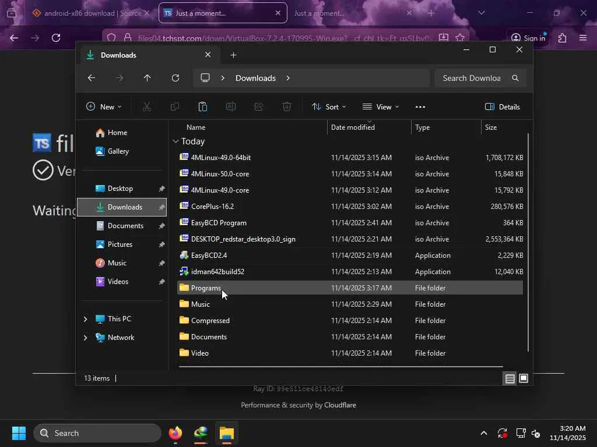Image resolution: width=597 pixels, height=447 pixels.
Task: Select the Compressed folder
Action: pos(350,321)
